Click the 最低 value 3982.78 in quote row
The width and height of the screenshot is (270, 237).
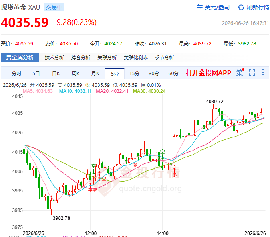coord(247,44)
